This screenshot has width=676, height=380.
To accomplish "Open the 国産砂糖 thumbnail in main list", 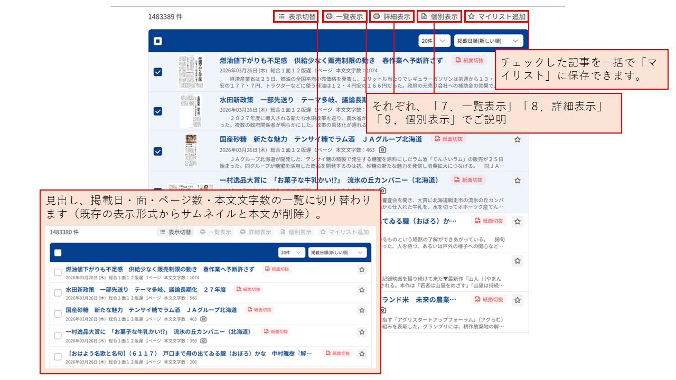I will point(190,151).
